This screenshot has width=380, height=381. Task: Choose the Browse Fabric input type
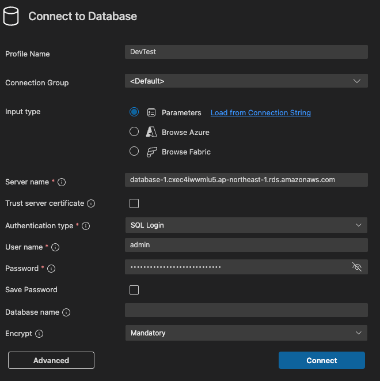tap(134, 151)
